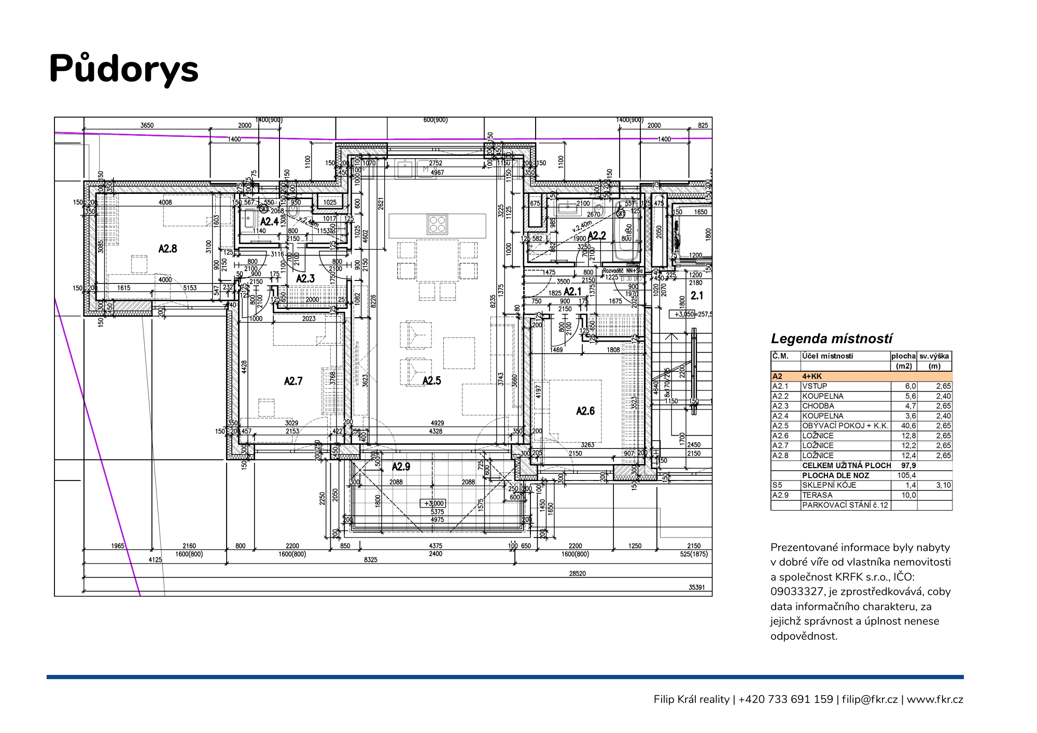Click the filip@fkr.cz email address
The width and height of the screenshot is (1037, 733).
870,699
